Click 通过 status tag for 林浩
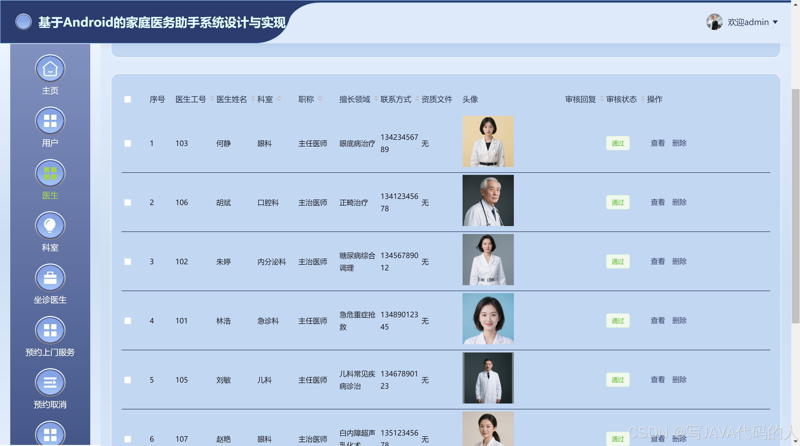800x446 pixels. (x=618, y=321)
